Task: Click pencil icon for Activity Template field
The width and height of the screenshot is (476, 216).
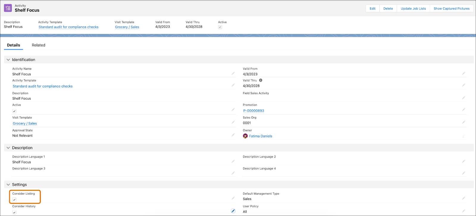Action: coord(233,85)
